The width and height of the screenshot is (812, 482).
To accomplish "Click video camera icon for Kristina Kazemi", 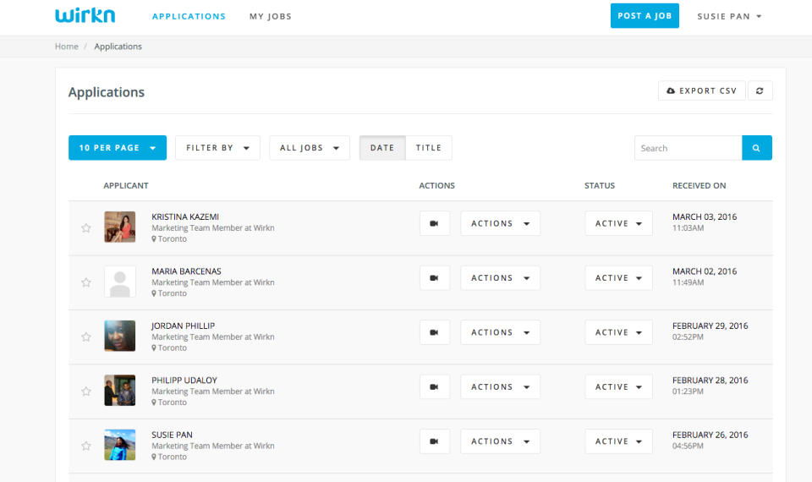I will coord(435,224).
